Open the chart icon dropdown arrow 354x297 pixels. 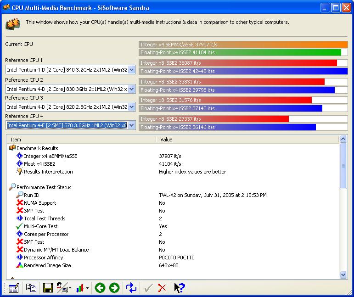pos(87,288)
